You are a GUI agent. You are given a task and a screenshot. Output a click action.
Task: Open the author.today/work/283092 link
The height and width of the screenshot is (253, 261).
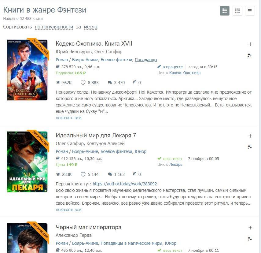click(125, 184)
